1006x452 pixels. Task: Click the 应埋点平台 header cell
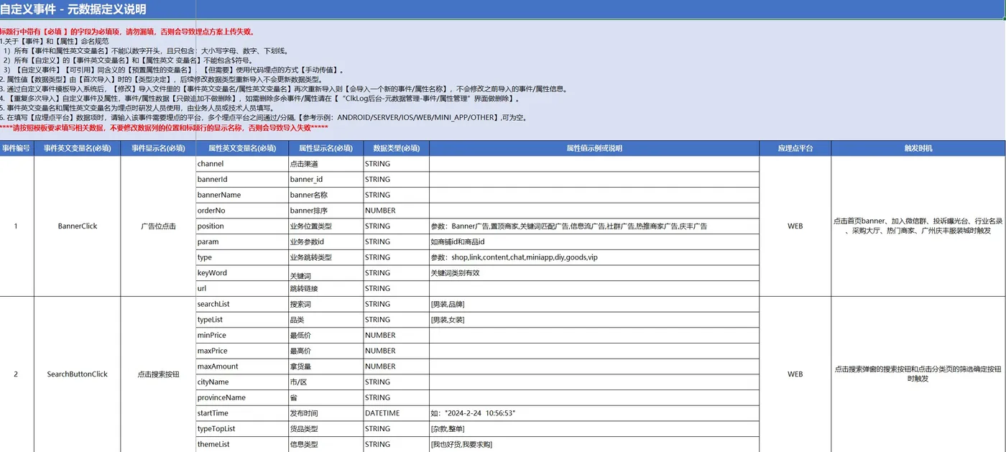point(795,148)
